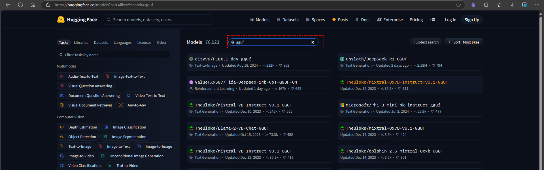544x170 pixels.
Task: Open browser favorites list icon
Action: [500, 5]
